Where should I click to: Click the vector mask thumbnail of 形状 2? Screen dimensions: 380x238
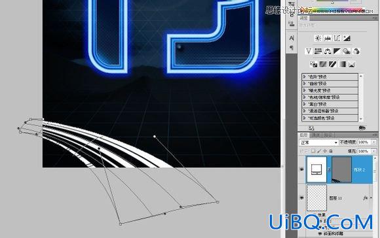(341, 169)
